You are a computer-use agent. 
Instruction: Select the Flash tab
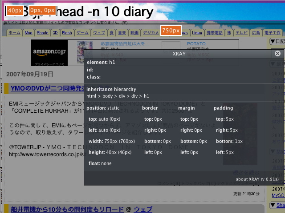pos(67,33)
